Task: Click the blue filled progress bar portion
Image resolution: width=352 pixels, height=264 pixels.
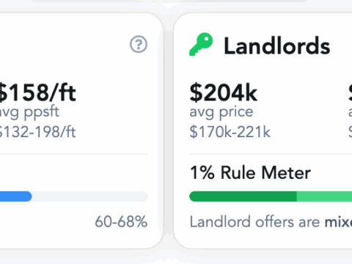Action: pyautogui.click(x=16, y=197)
